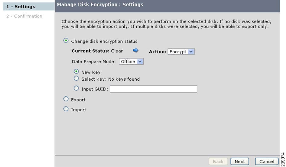This screenshot has height=167, width=286.
Task: Choose the Export radio option
Action: tap(66, 99)
